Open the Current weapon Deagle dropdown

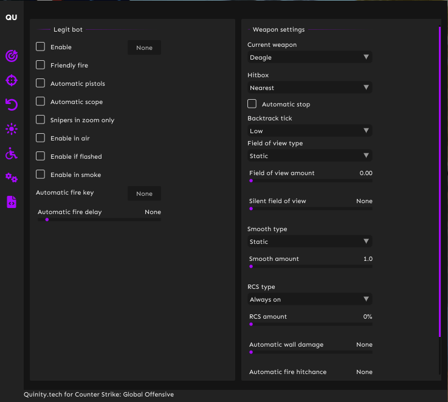310,57
